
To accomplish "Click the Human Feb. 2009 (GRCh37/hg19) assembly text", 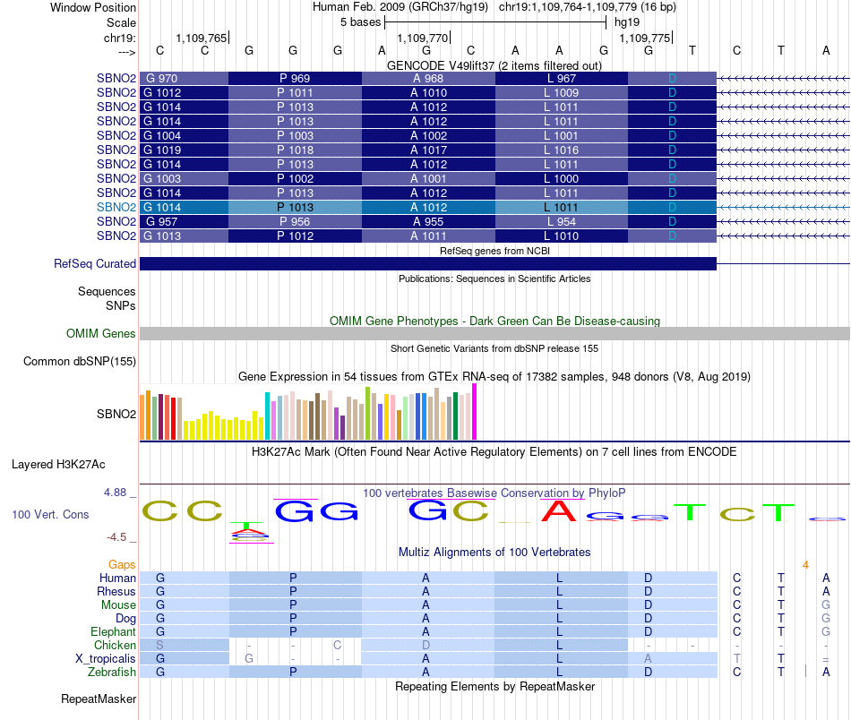I will pyautogui.click(x=400, y=7).
